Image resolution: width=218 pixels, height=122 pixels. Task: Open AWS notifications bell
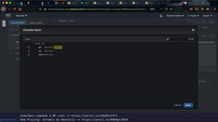[161, 16]
